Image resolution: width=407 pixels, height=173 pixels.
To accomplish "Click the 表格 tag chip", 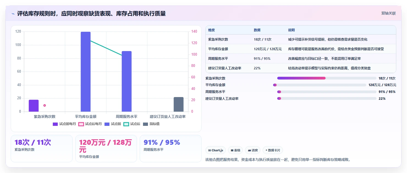I will click(235, 150).
